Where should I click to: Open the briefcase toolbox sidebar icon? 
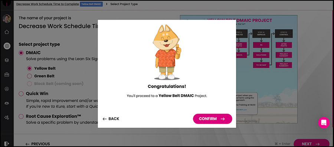pyautogui.click(x=7, y=75)
